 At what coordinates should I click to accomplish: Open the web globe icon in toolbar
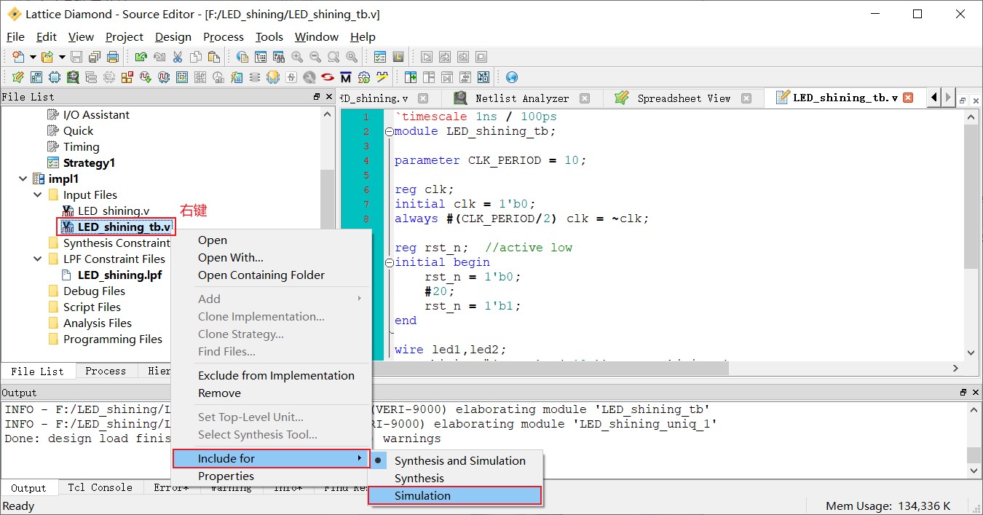point(511,77)
